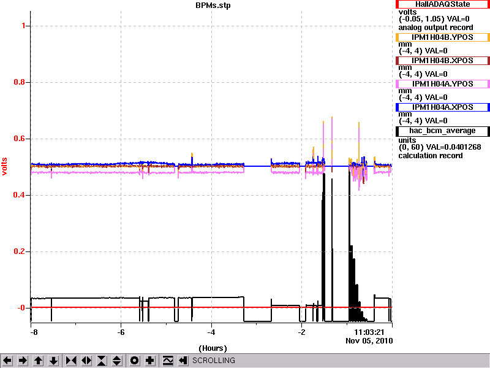The width and height of the screenshot is (490, 368).
Task: Click the BPMs.stp plot title
Action: [x=213, y=6]
